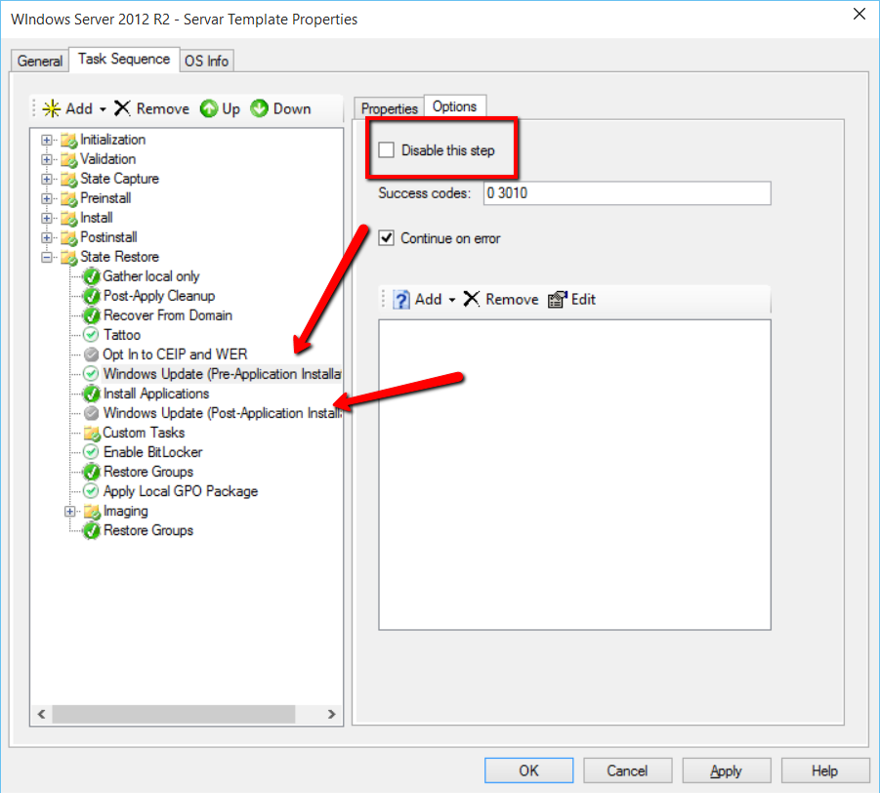Uncheck Continue on error
This screenshot has height=793, width=880.
click(x=387, y=238)
